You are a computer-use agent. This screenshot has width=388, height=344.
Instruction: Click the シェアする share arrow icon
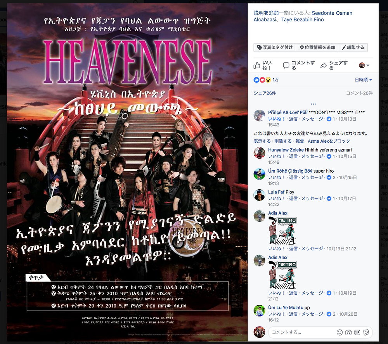tap(324, 66)
